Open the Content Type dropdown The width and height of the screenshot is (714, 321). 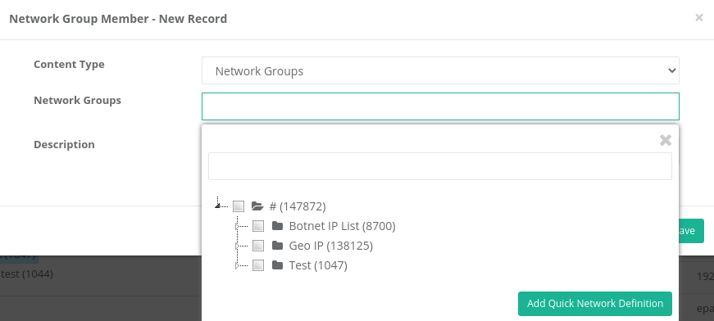(x=440, y=70)
